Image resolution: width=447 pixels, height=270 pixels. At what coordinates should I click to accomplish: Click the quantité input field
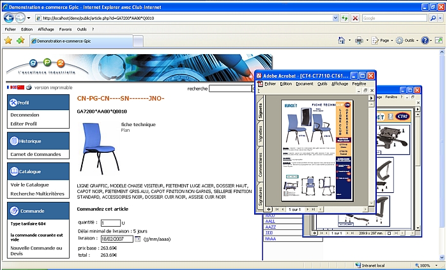coord(110,222)
